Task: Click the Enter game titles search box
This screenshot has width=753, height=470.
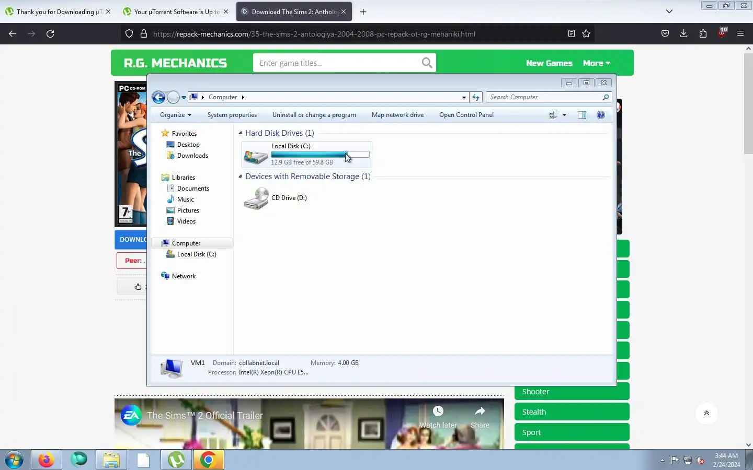Action: click(337, 63)
